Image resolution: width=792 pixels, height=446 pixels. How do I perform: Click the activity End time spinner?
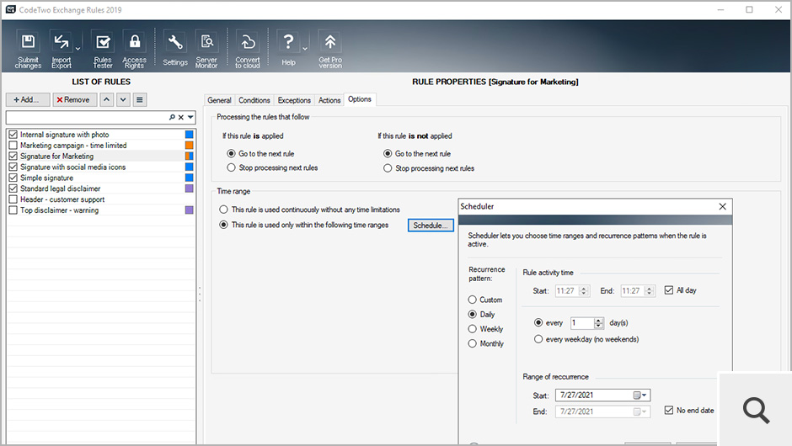point(650,291)
